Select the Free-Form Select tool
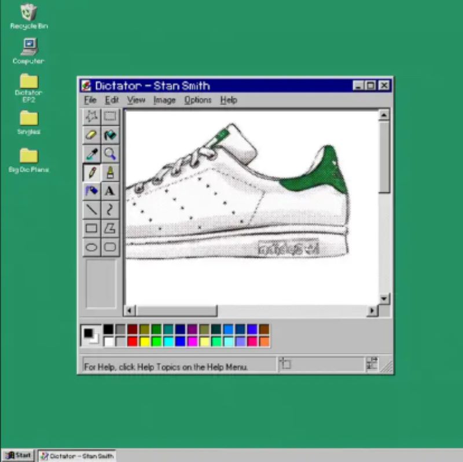The image size is (463, 462). click(91, 116)
